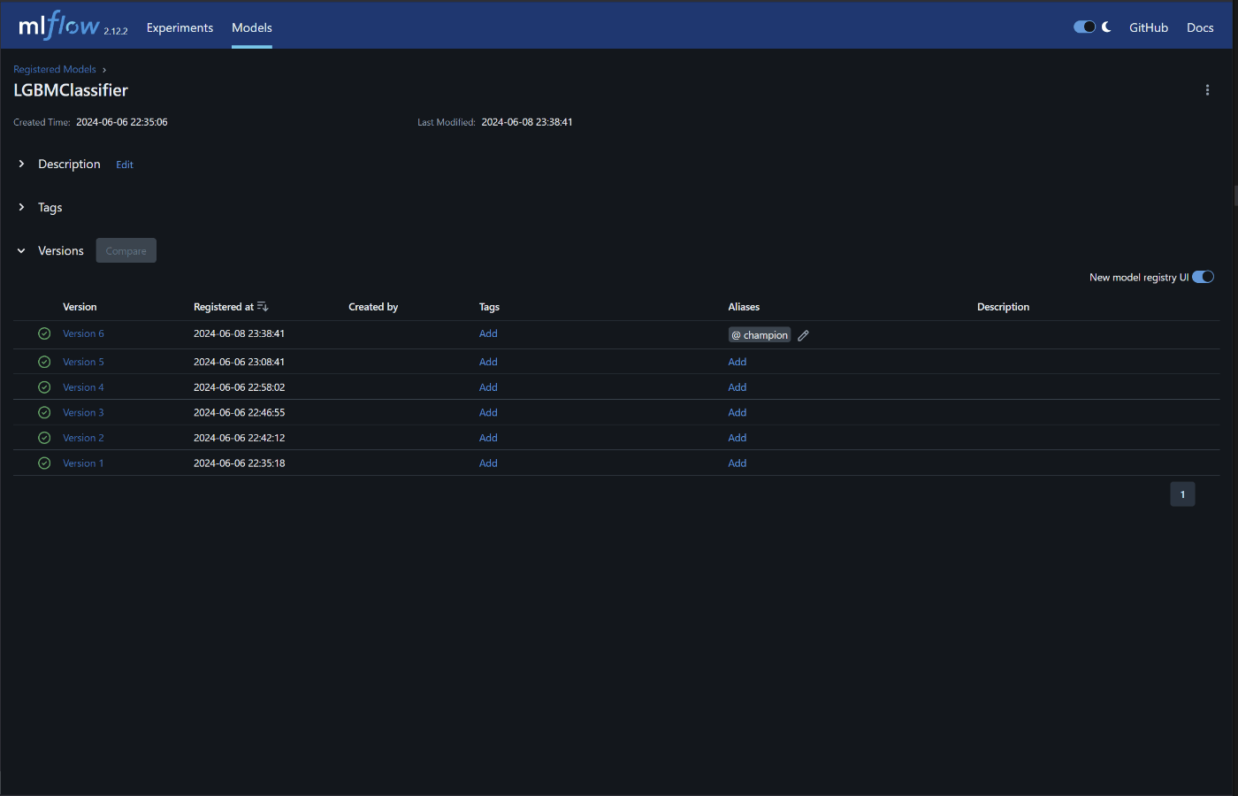
Task: Click the version number 2.12.2 label
Action: pos(116,31)
